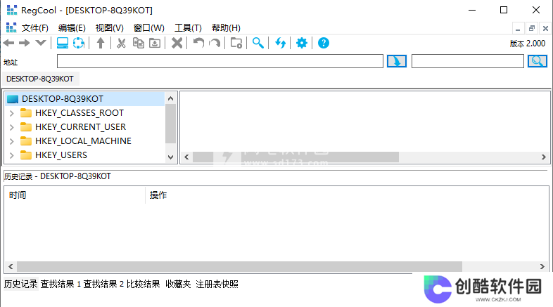Open the 编辑(E) menu
The width and height of the screenshot is (553, 307).
[x=72, y=28]
